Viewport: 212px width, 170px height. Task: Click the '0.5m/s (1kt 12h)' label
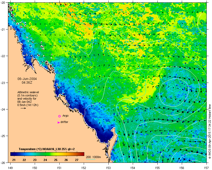click(x=28, y=105)
